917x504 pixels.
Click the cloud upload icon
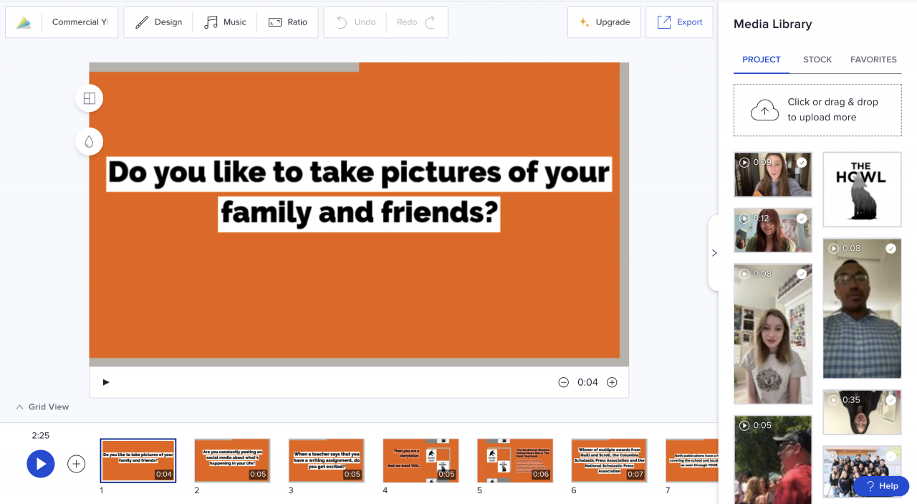pos(764,110)
